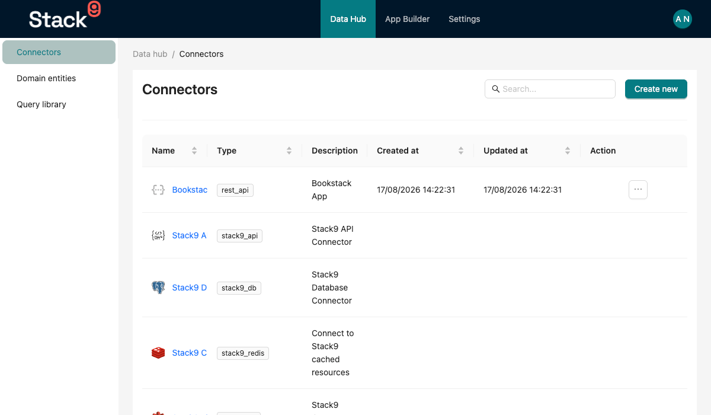Click the Connect to Stack9 cached resources text

(x=333, y=353)
